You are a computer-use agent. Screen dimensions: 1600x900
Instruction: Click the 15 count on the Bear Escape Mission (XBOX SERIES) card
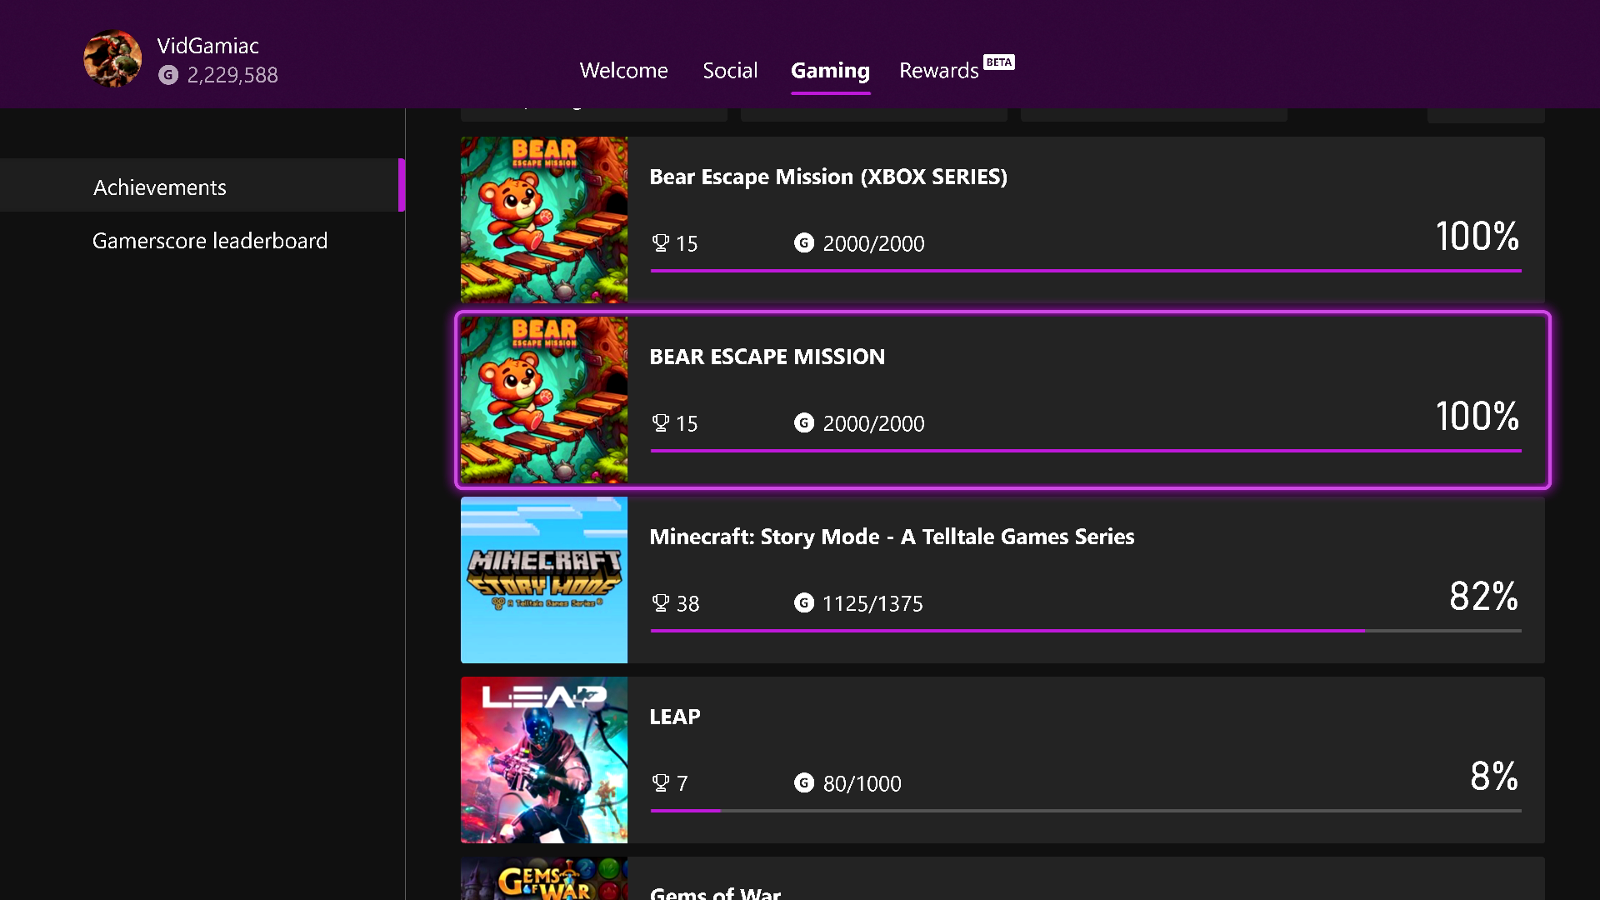pyautogui.click(x=687, y=243)
